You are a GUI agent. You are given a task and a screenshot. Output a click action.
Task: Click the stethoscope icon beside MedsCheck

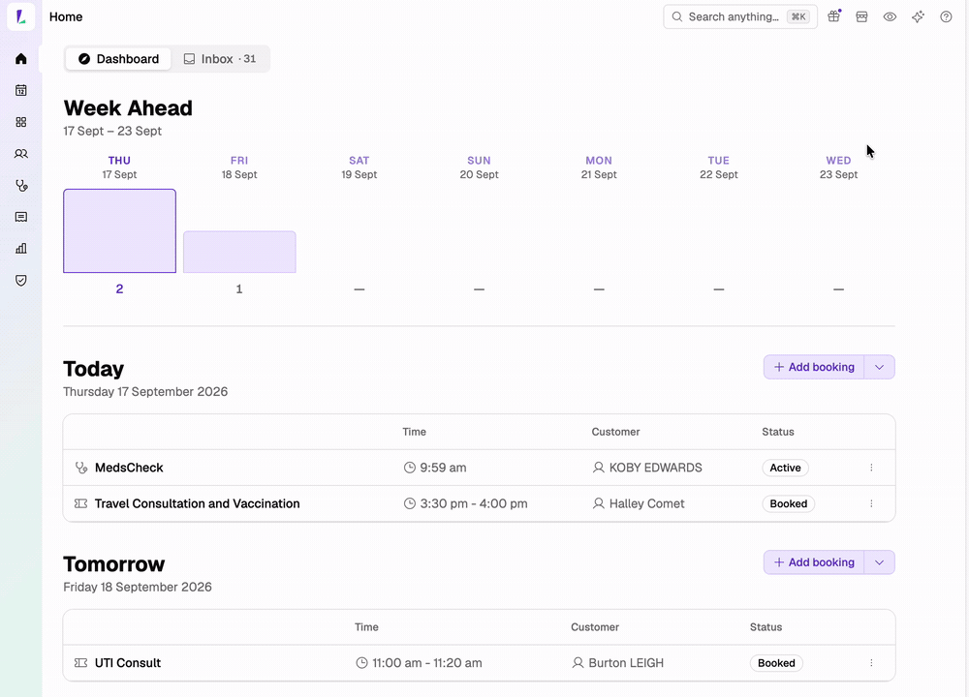click(81, 468)
